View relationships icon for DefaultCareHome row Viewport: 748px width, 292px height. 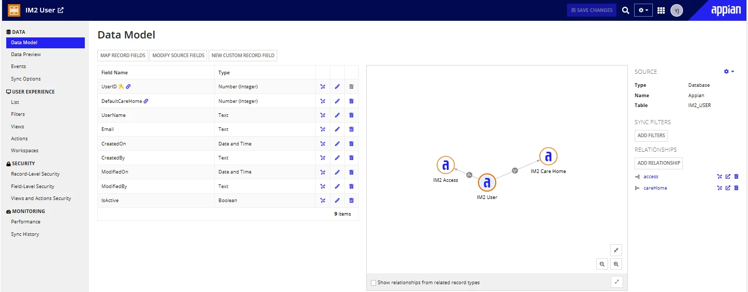(x=323, y=101)
